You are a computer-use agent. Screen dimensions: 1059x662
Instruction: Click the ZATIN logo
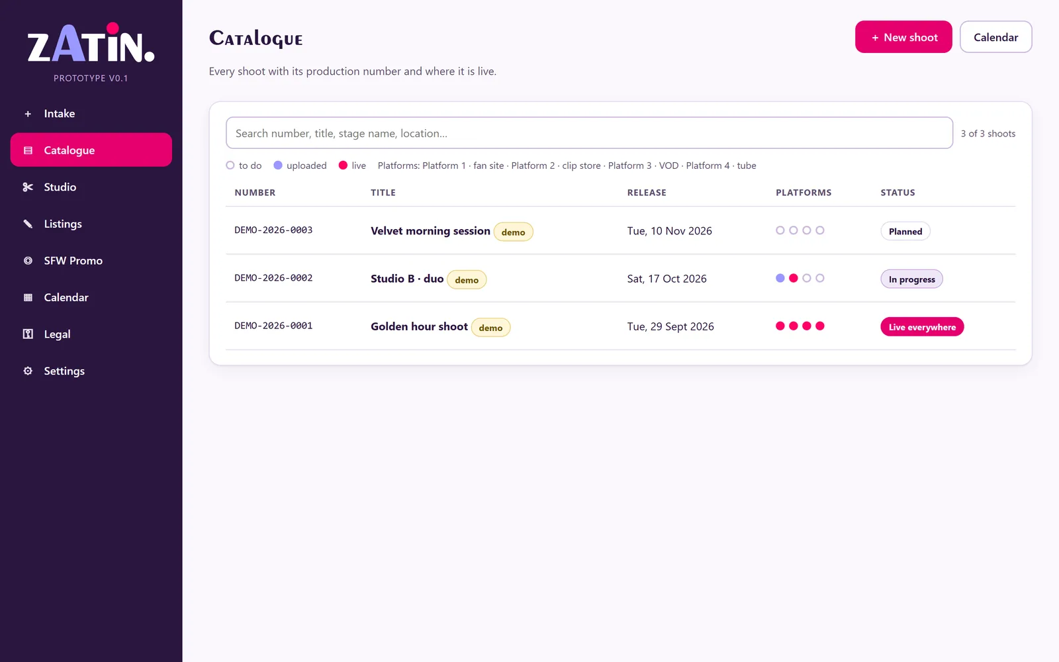(91, 44)
